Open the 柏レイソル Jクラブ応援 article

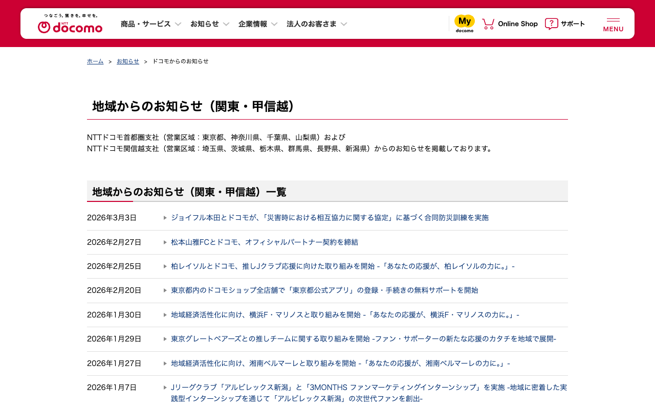click(x=343, y=266)
